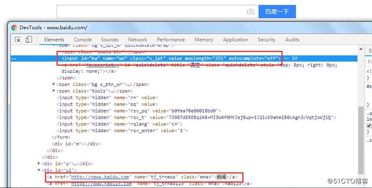This screenshot has height=188, width=372.
Task: Click the elements panel vertical scrollbar thumb
Action: click(x=361, y=140)
